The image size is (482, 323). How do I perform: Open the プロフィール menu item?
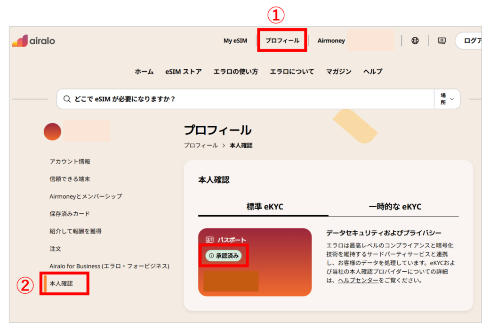pos(282,40)
